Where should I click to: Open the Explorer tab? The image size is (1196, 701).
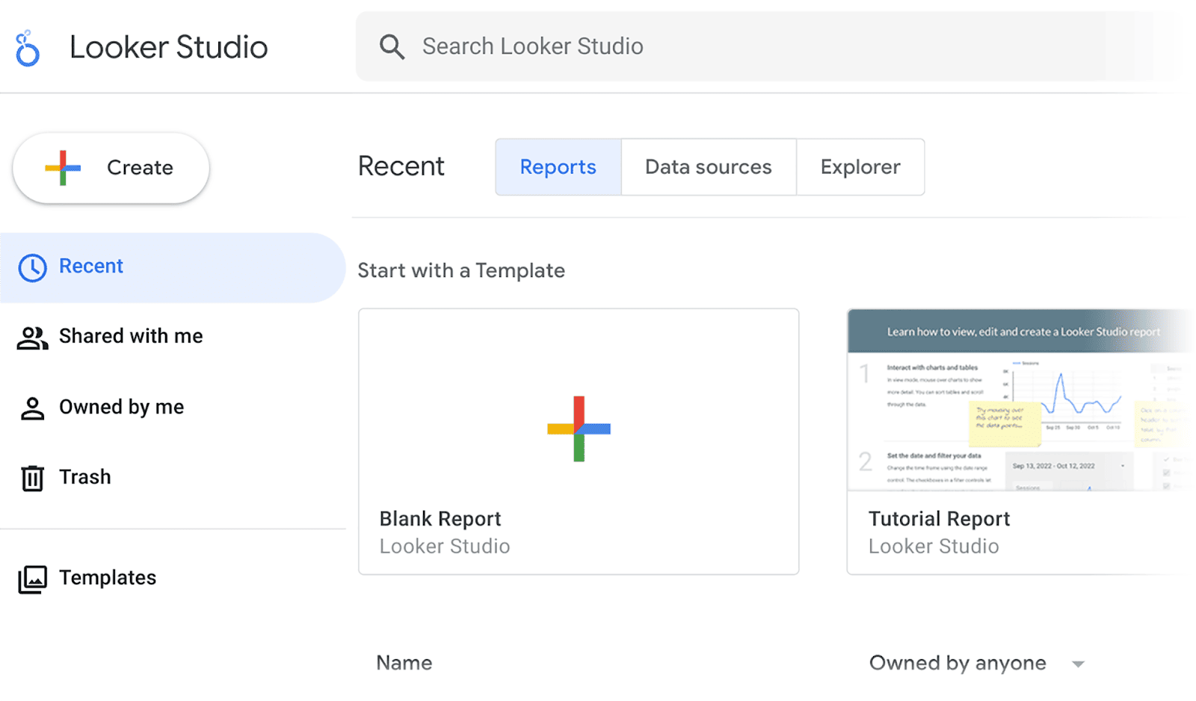coord(860,167)
